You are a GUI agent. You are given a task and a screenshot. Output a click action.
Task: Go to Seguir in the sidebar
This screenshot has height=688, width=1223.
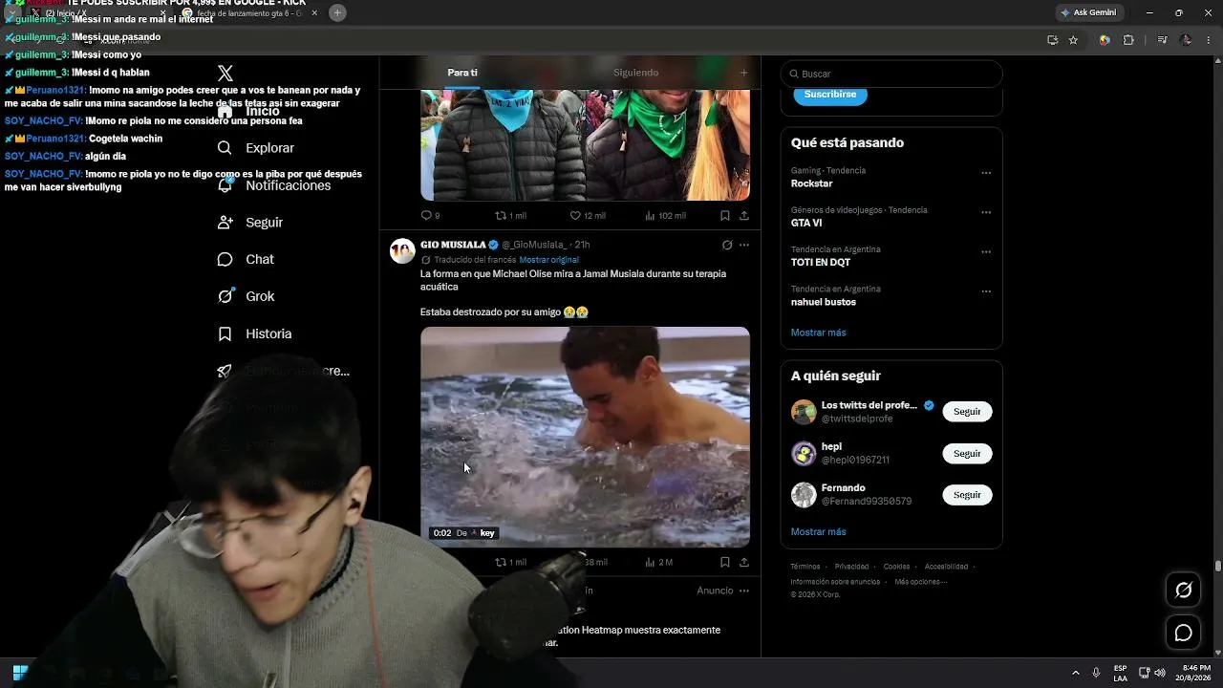point(250,223)
